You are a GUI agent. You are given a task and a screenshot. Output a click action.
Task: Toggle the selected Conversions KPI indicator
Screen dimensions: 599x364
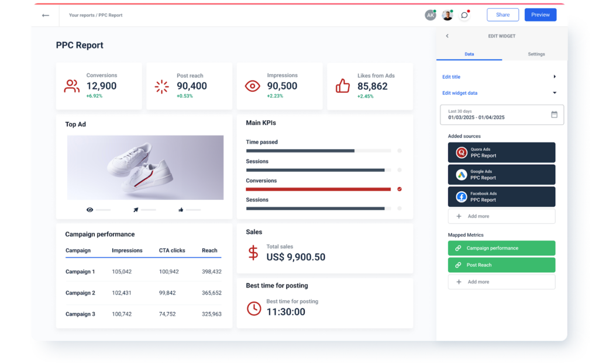click(x=400, y=189)
